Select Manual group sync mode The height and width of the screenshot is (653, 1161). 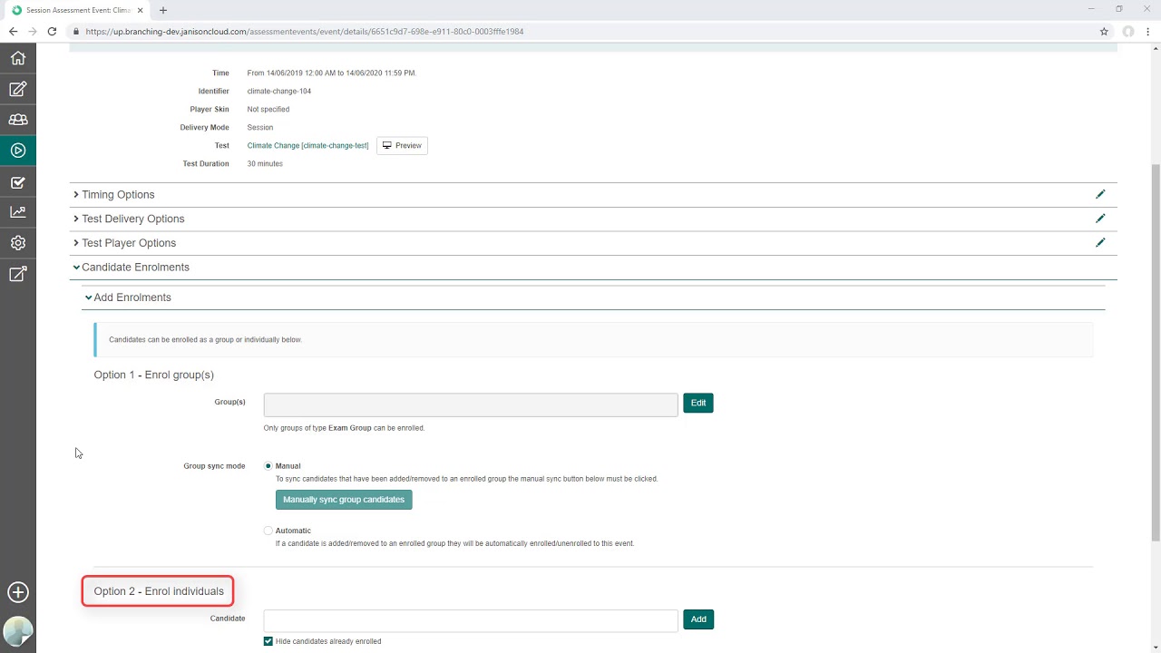pyautogui.click(x=268, y=466)
